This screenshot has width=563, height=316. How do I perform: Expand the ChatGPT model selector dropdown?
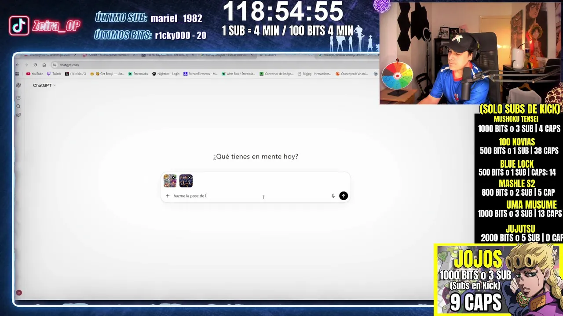(44, 85)
